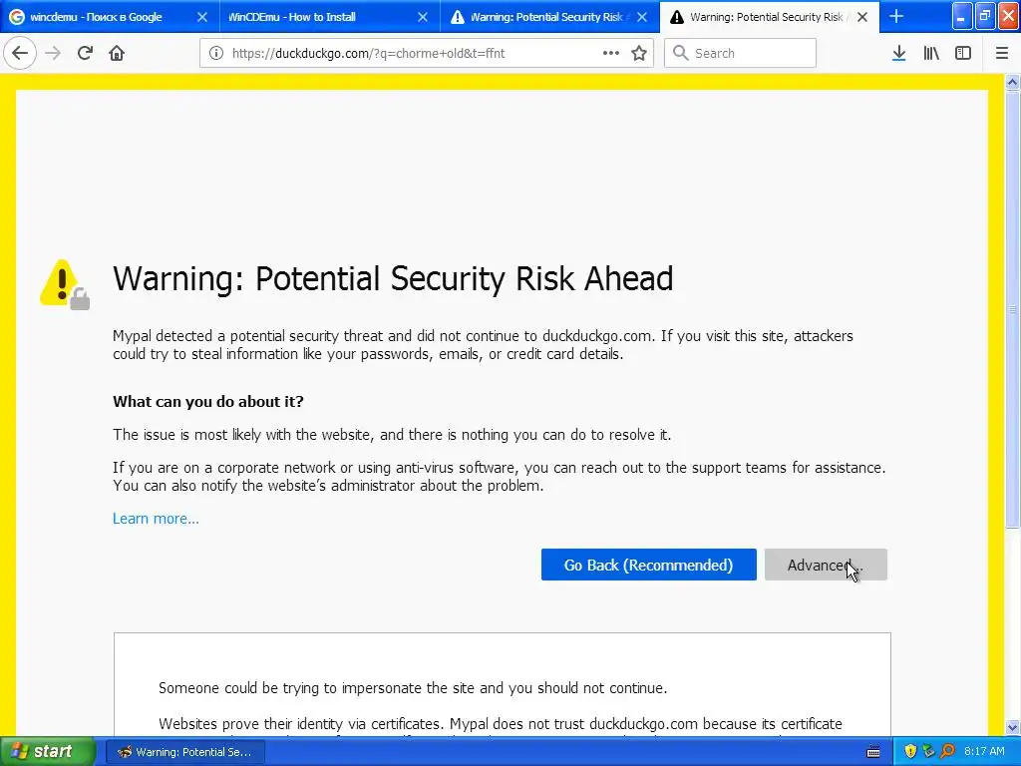
Task: Click the browser Back arrow button
Action: (20, 53)
